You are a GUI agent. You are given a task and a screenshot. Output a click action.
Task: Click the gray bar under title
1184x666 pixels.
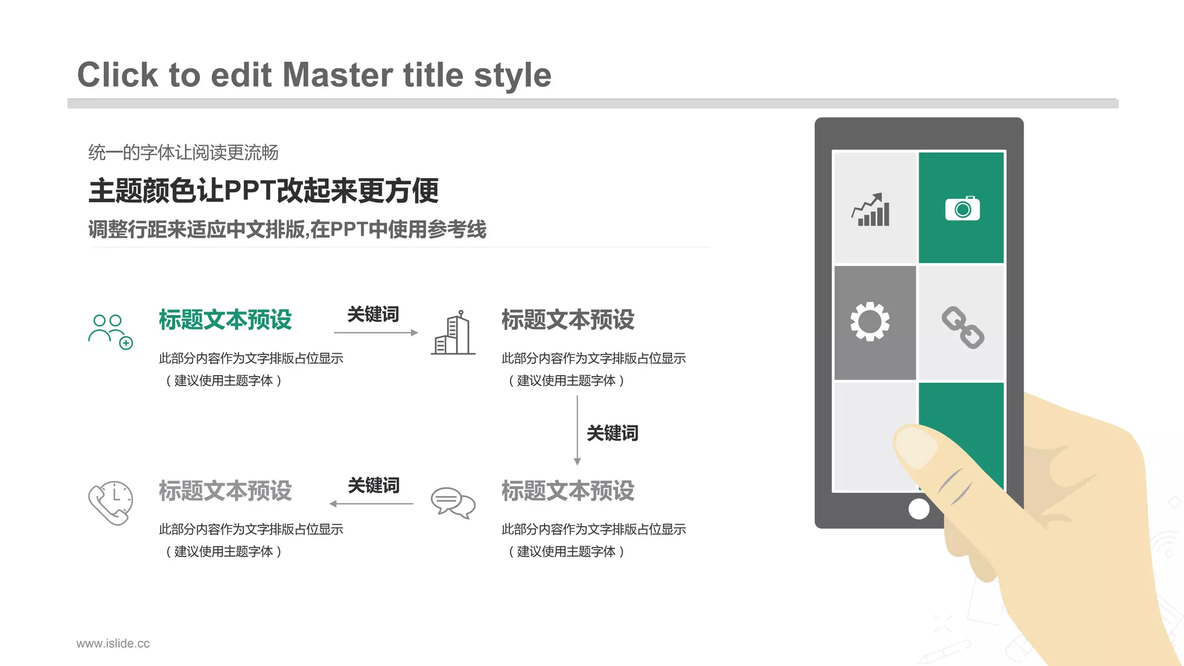click(x=593, y=103)
